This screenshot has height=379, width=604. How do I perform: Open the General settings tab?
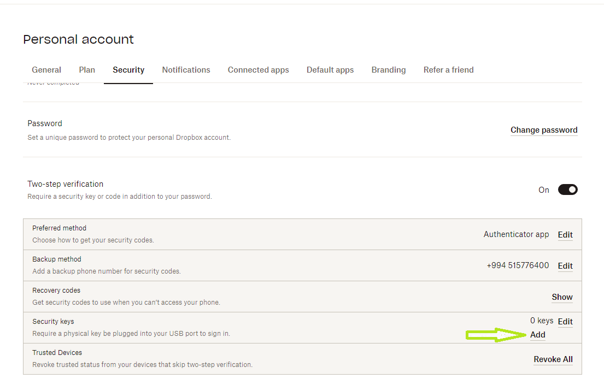click(x=46, y=70)
